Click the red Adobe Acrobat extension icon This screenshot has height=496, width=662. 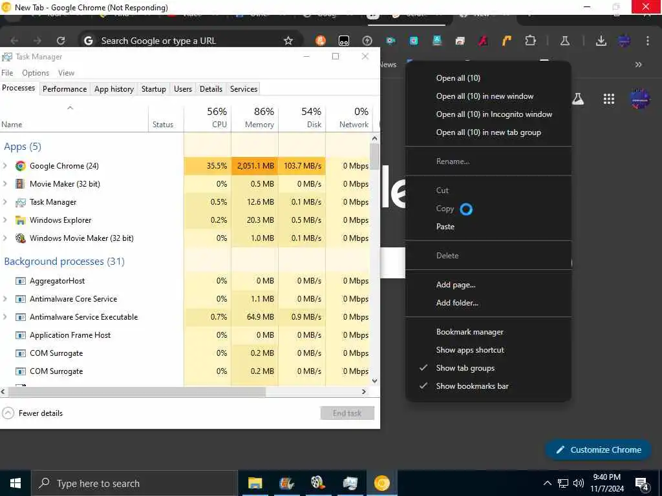coord(484,41)
